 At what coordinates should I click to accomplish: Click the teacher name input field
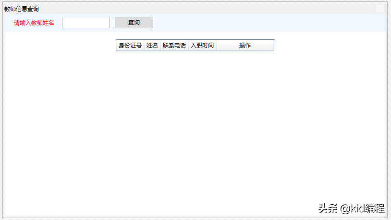(86, 23)
